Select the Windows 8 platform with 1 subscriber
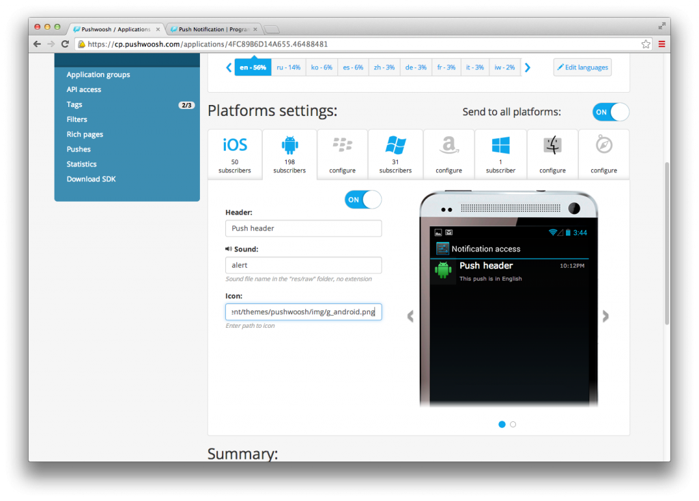Viewport: 699px width, 501px height. [x=500, y=154]
